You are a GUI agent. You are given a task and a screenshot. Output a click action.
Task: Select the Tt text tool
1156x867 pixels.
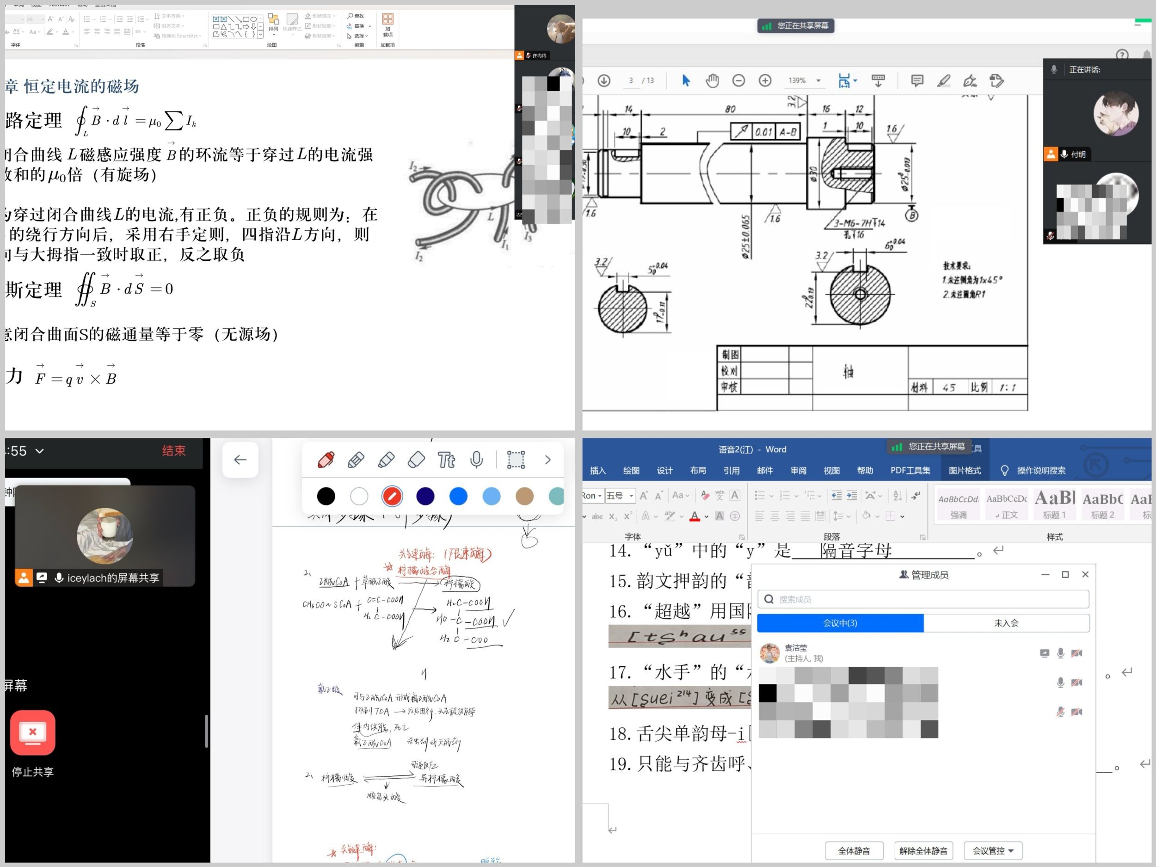point(446,460)
